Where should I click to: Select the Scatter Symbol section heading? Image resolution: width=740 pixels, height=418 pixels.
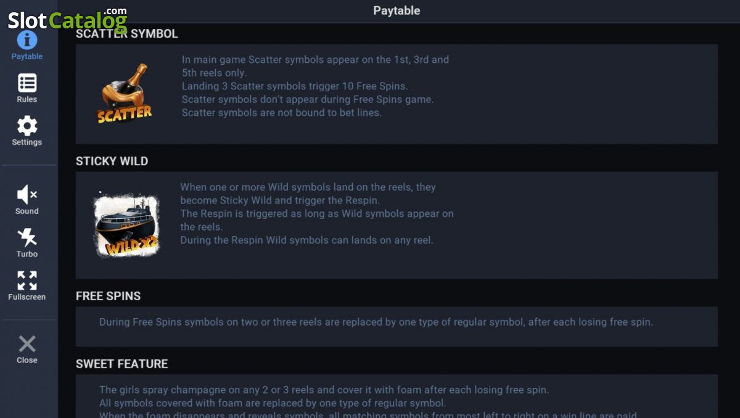(x=126, y=34)
